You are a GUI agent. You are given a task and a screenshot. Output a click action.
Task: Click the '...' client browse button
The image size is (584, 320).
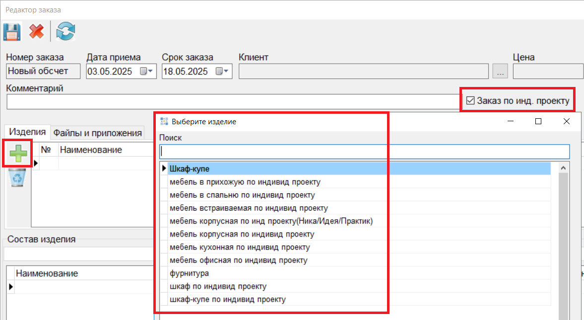click(x=500, y=72)
